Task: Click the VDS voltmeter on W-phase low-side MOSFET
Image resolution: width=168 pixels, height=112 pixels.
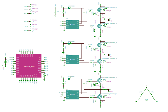Action: coord(105,96)
